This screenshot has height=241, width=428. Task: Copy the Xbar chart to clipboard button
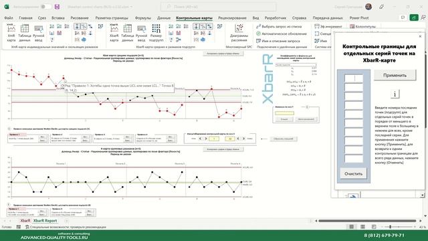223,54
